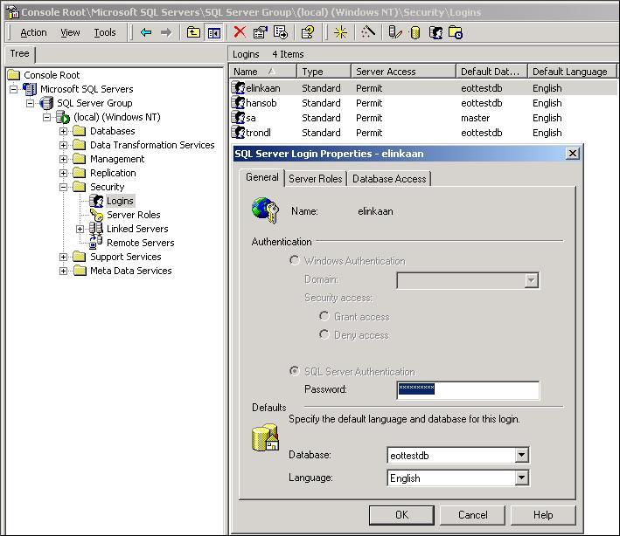Switch to the General tab
The width and height of the screenshot is (620, 536).
261,177
